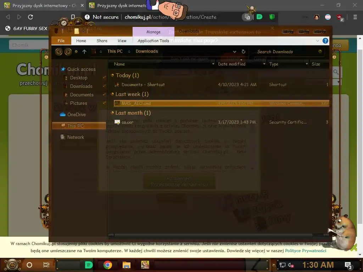Click the search magnifier icon in Explorer
The image size is (363, 272).
(320, 52)
